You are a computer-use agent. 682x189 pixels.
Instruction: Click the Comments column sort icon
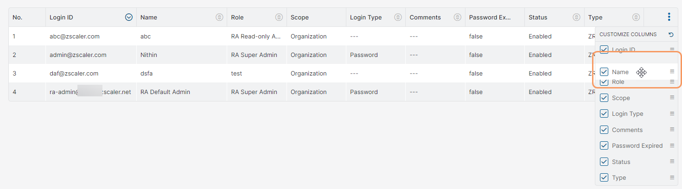pos(457,17)
